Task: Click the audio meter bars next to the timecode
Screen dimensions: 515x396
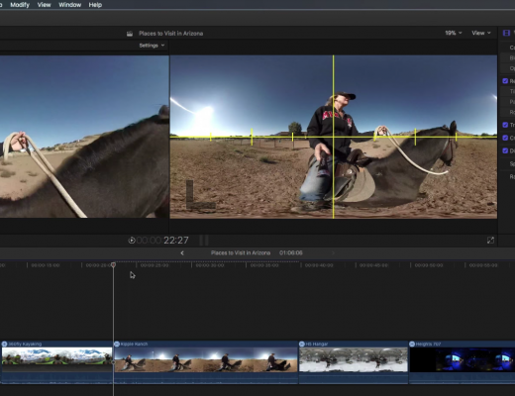Action: click(x=204, y=241)
